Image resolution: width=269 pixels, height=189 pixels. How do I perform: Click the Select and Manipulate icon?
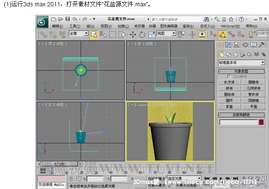192,35
